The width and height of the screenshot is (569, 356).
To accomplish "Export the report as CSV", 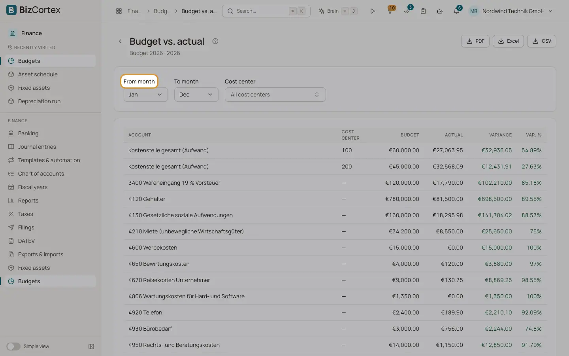I will click(541, 41).
